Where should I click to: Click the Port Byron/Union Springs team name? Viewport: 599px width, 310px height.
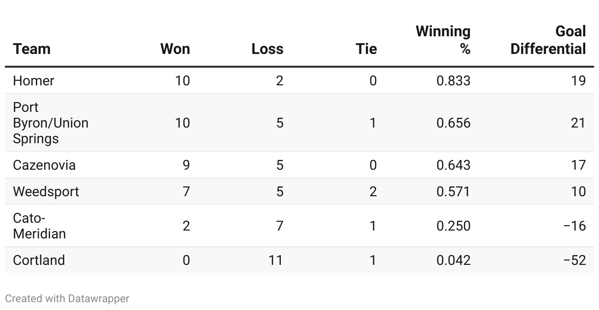51,123
